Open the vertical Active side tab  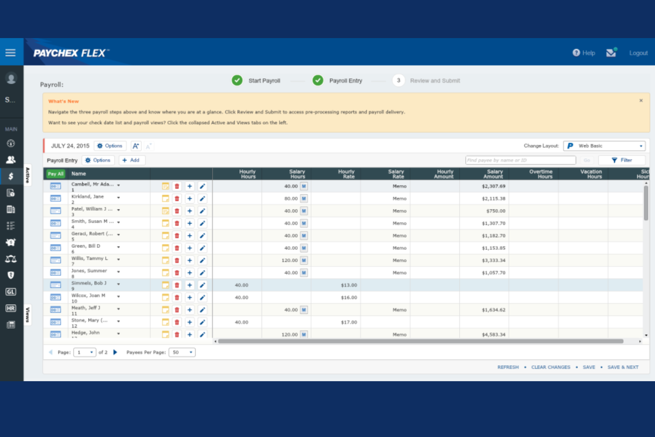click(x=27, y=175)
